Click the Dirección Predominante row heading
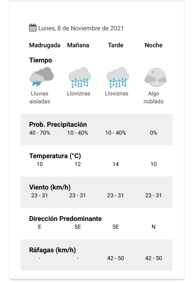This screenshot has width=194, height=283. point(65,219)
